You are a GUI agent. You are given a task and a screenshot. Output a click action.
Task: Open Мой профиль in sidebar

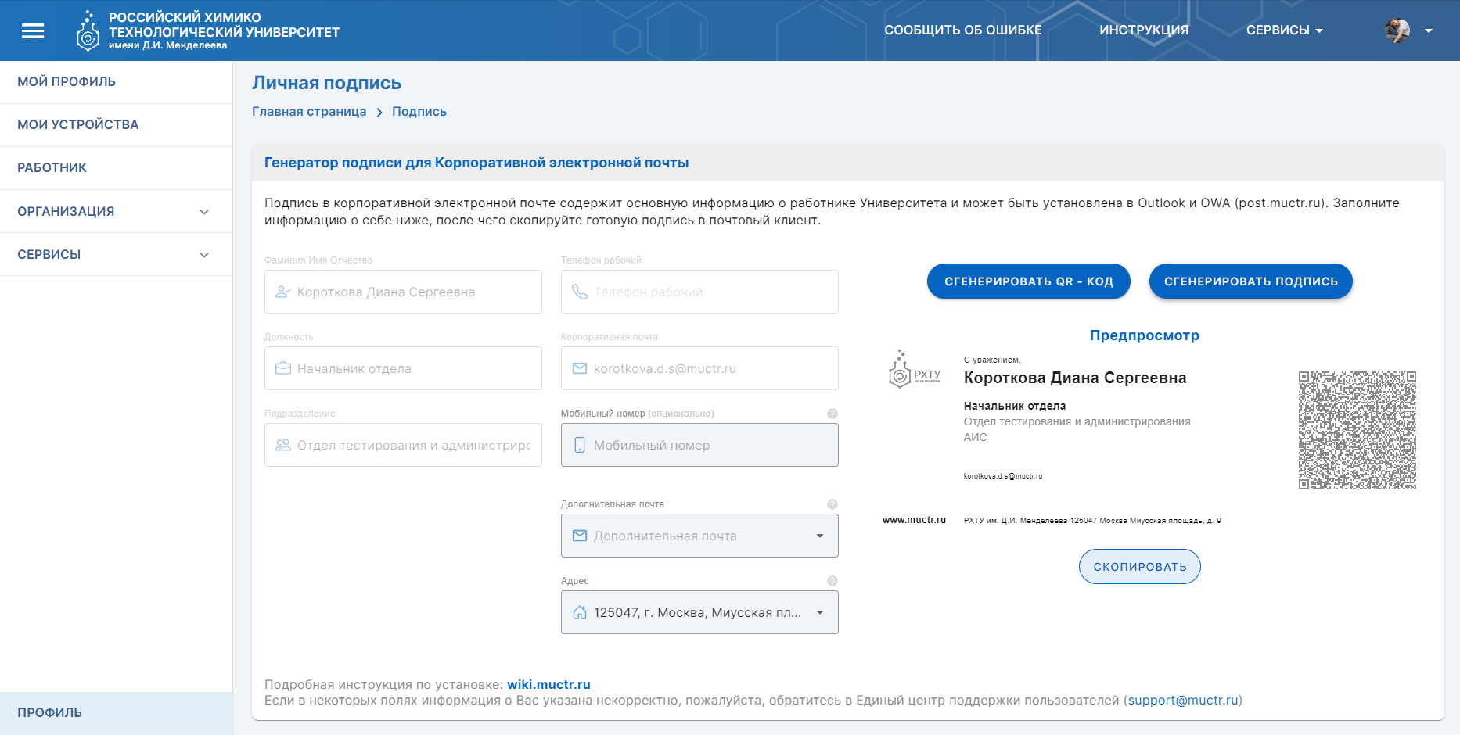[67, 82]
